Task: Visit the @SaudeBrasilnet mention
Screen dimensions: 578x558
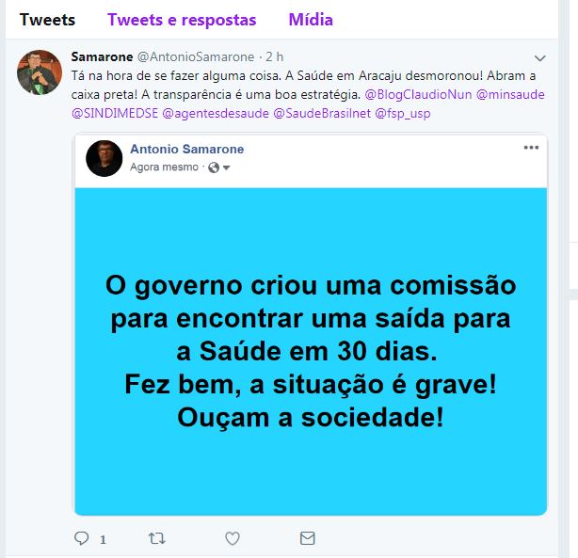Action: click(322, 113)
